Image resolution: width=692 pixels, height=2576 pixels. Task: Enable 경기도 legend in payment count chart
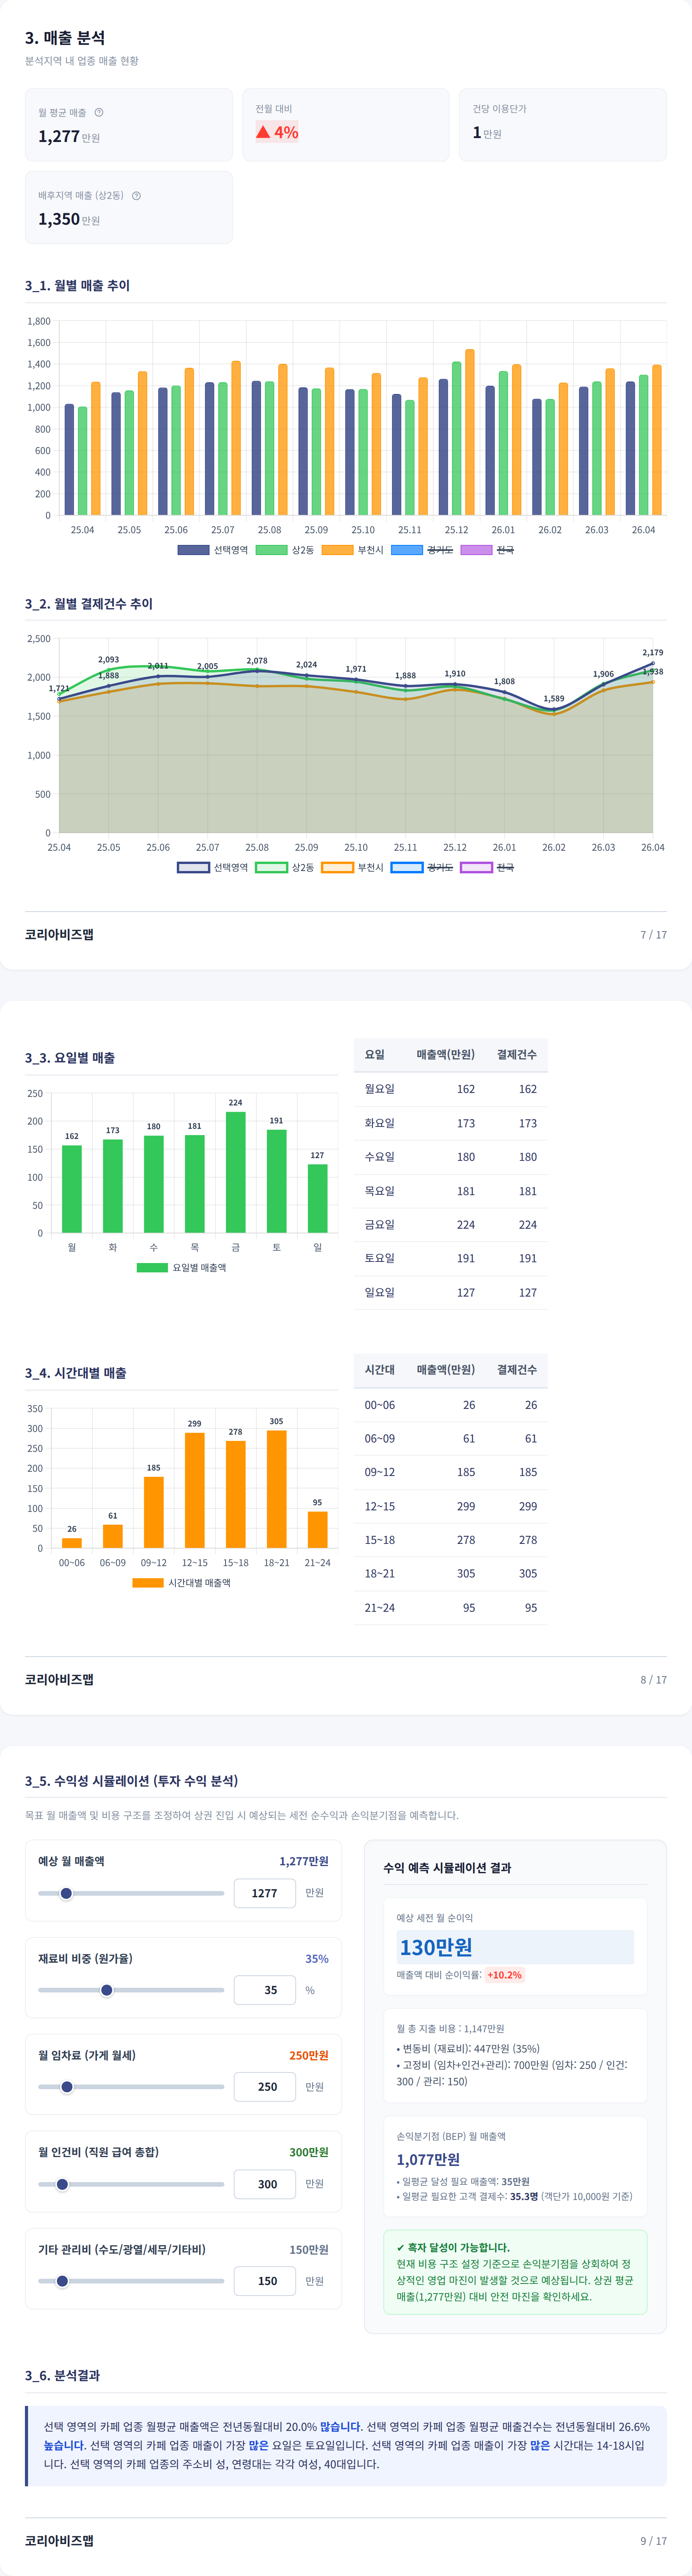click(x=421, y=867)
